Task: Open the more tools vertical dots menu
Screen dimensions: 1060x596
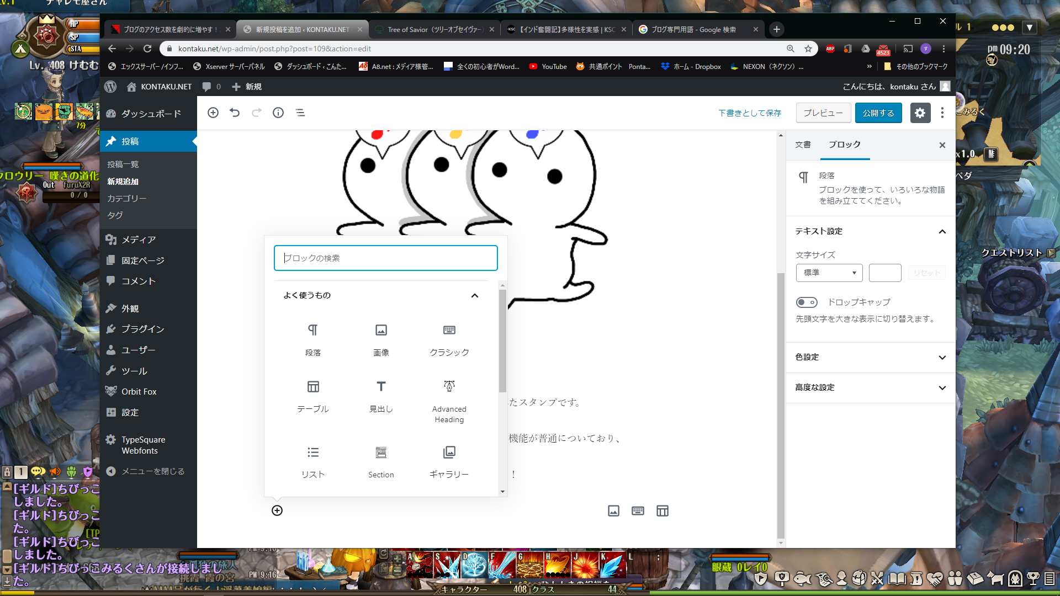Action: click(942, 113)
